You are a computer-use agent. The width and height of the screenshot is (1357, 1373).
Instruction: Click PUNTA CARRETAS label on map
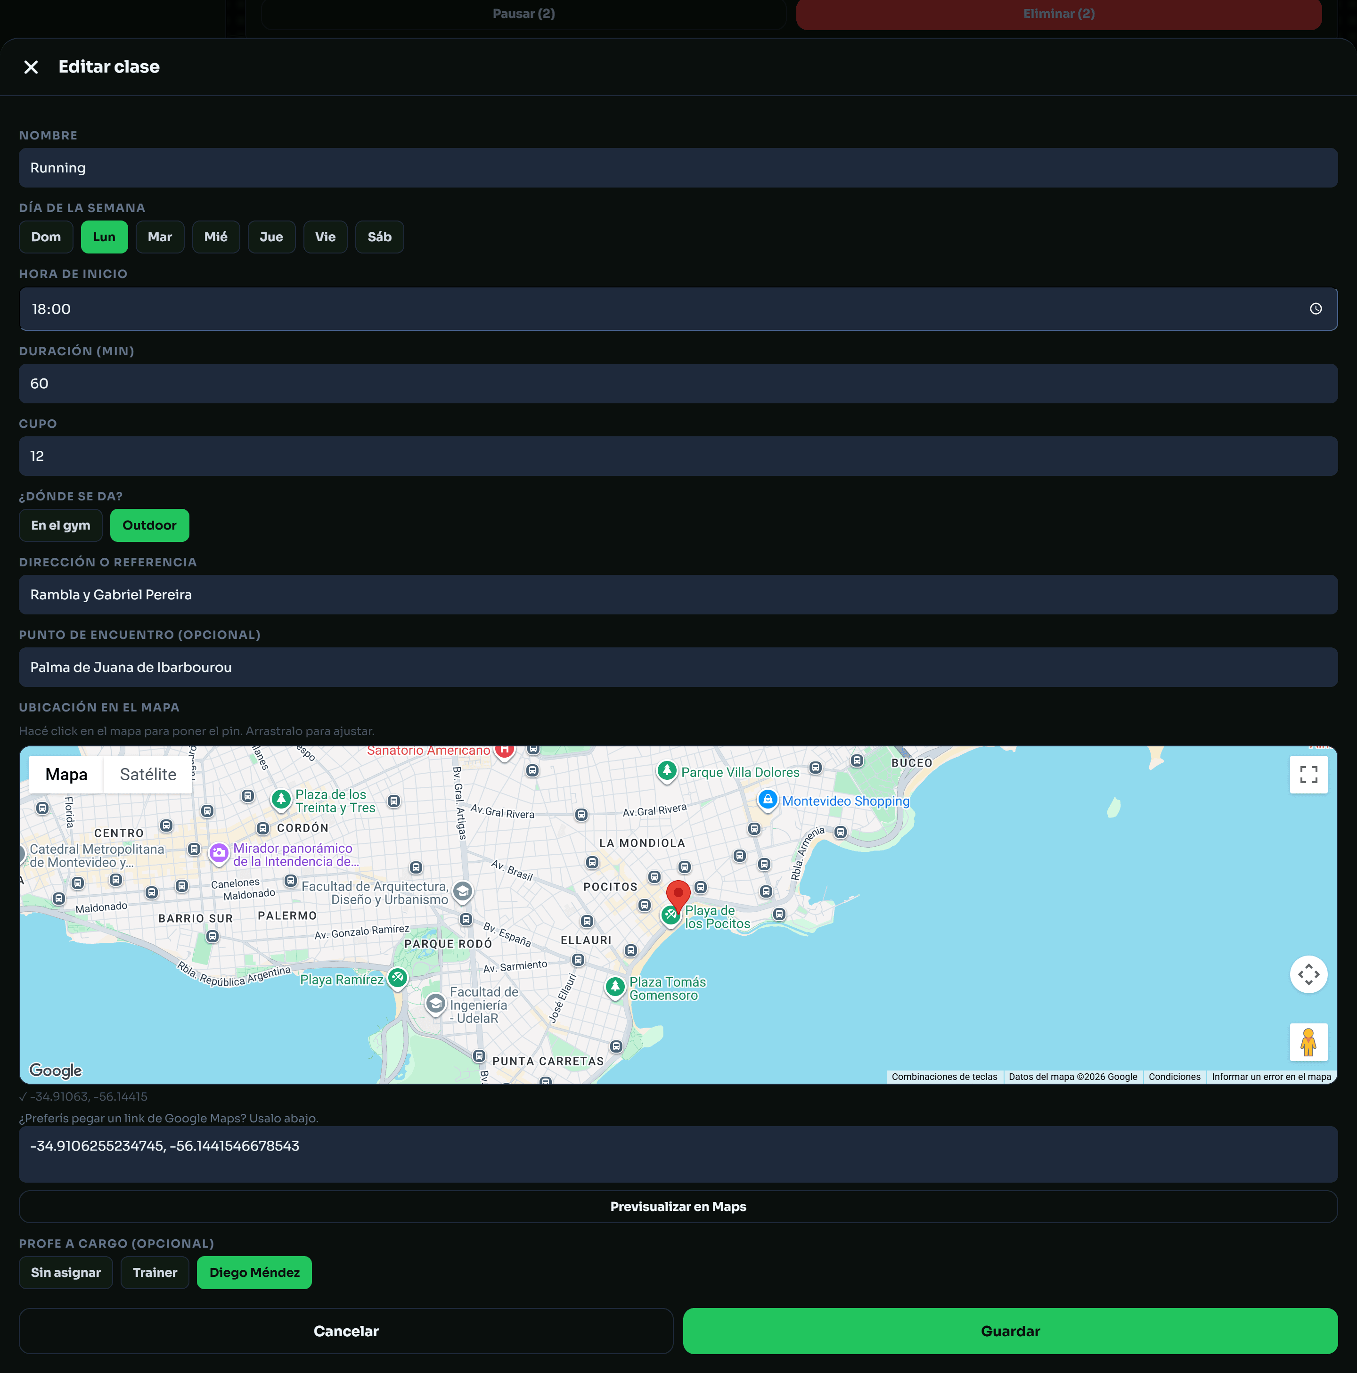548,1061
